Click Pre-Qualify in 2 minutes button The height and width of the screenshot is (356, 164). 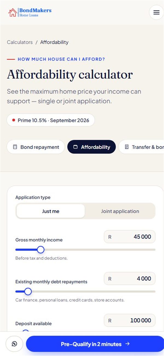click(x=95, y=344)
